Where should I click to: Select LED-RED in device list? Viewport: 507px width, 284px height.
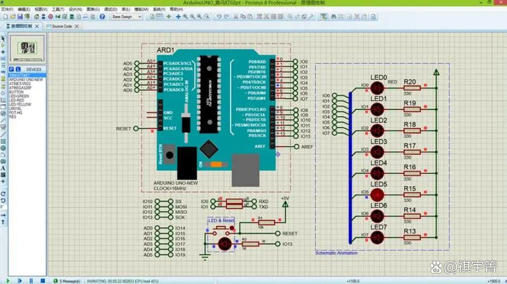[17, 101]
